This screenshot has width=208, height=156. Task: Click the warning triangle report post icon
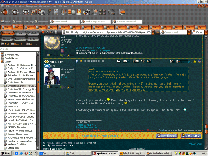(x=195, y=61)
